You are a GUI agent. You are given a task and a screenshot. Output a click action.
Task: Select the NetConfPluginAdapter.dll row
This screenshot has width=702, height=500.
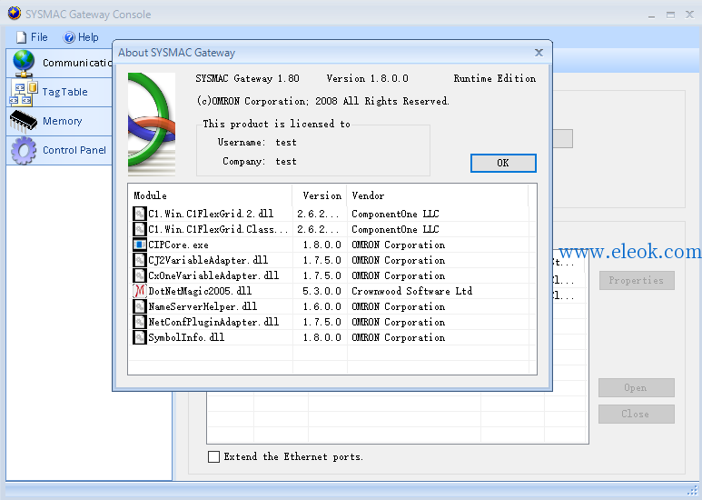coord(331,322)
